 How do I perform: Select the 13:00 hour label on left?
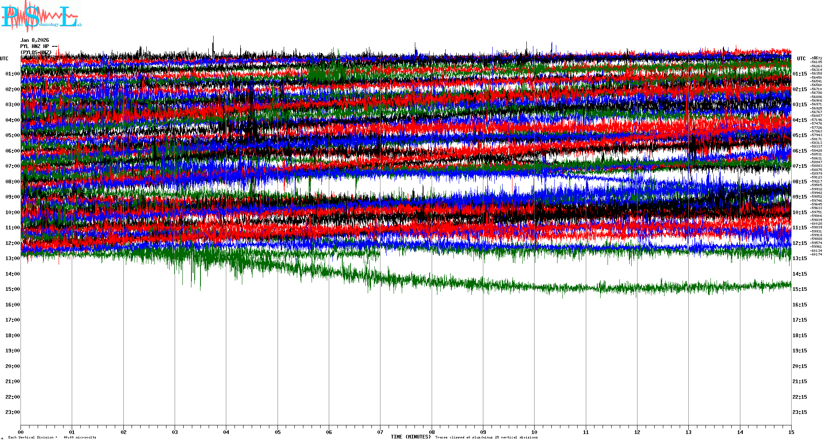13,258
